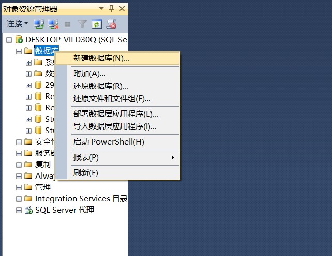Image resolution: width=332 pixels, height=256 pixels.
Task: Expand the 安全性 folder
Action: [19, 142]
